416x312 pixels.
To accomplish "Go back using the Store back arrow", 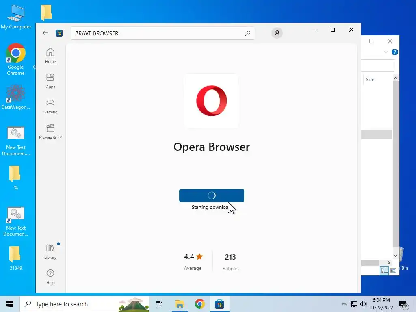I will (x=45, y=33).
